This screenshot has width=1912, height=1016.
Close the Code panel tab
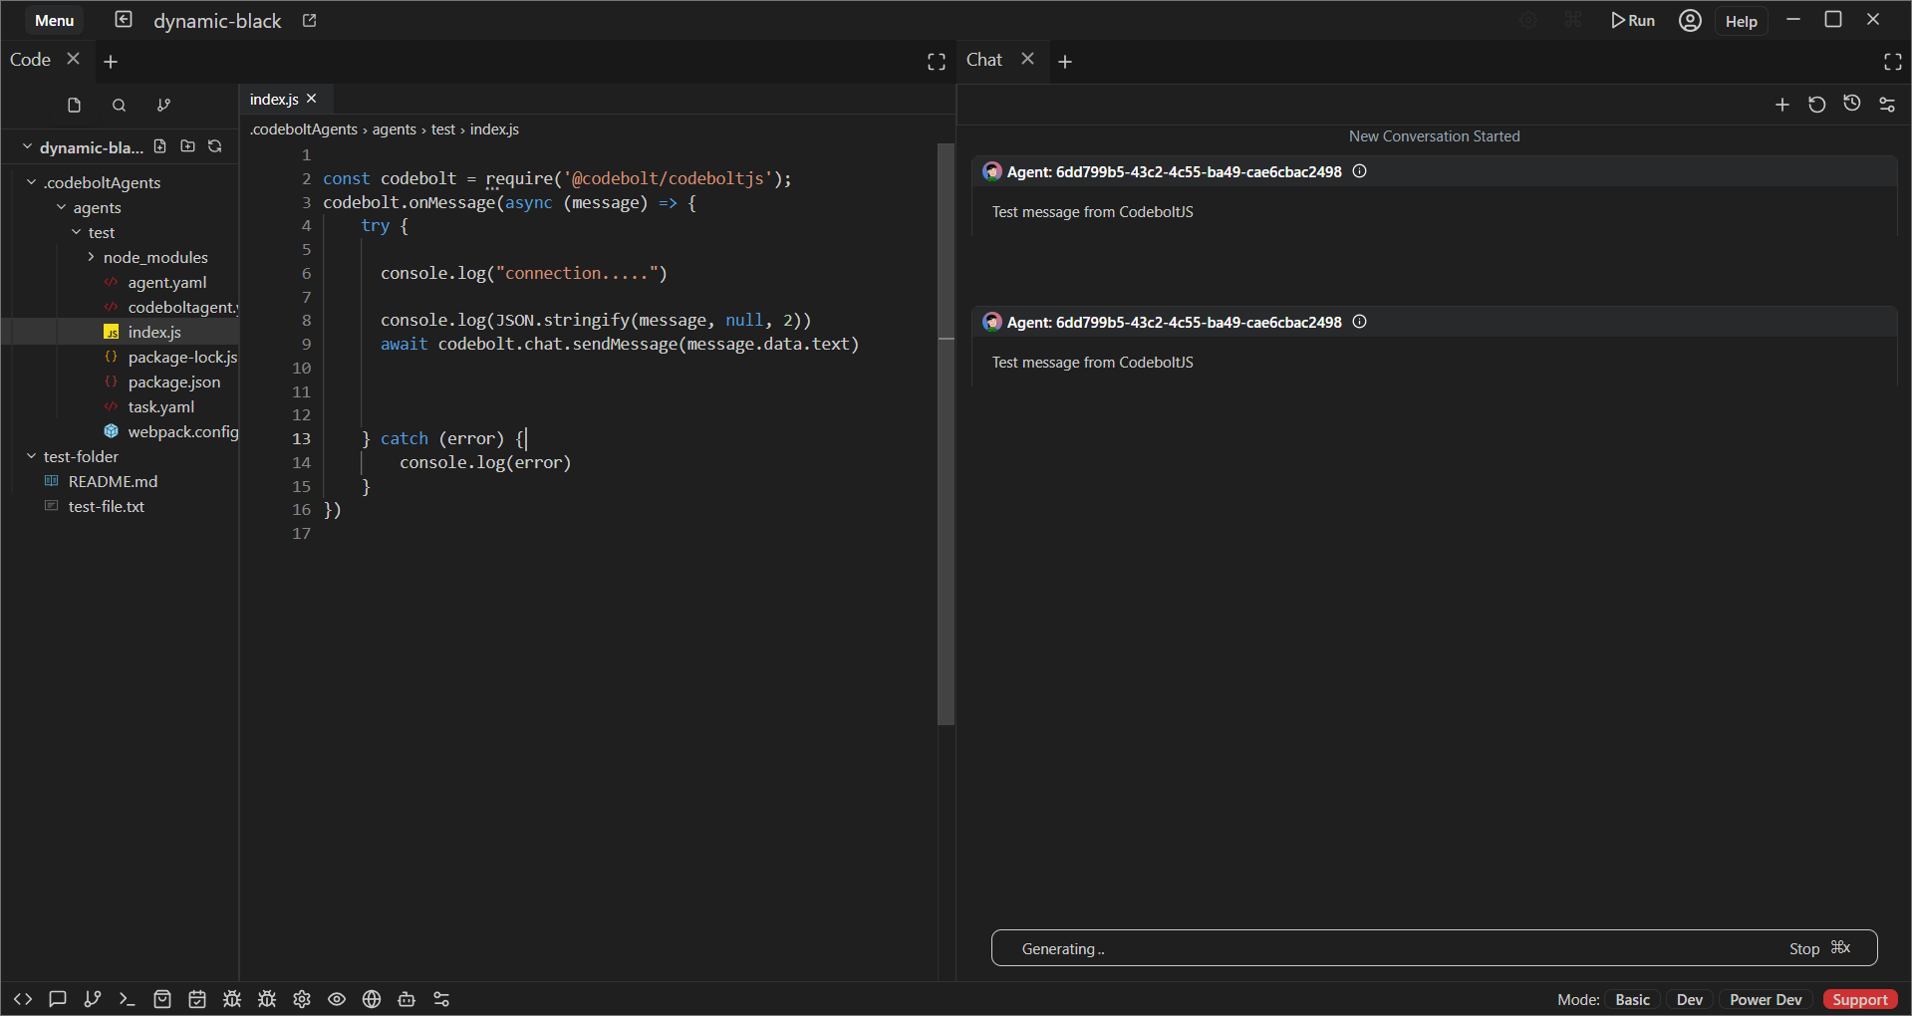point(73,59)
